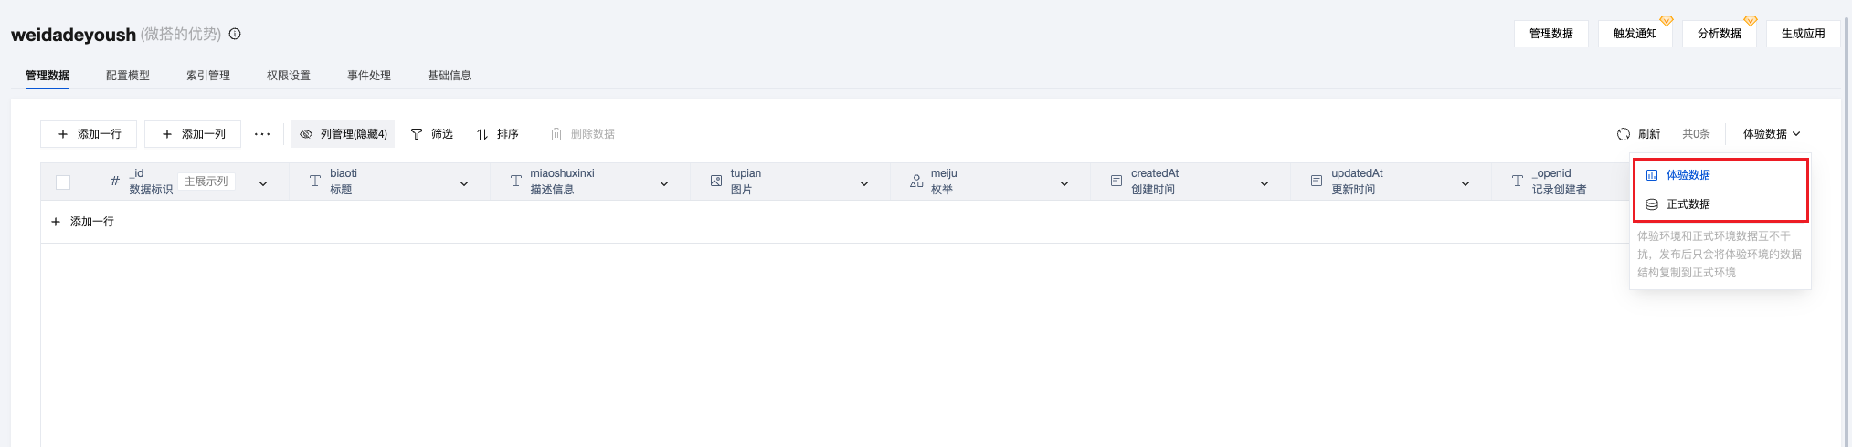Viewport: 1852px width, 447px height.
Task: Check the select-all rows checkbox
Action: [x=63, y=182]
